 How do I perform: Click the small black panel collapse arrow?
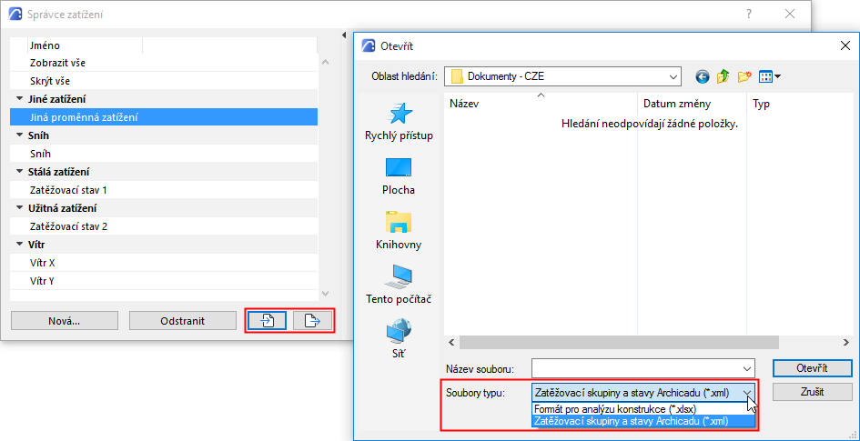click(344, 35)
